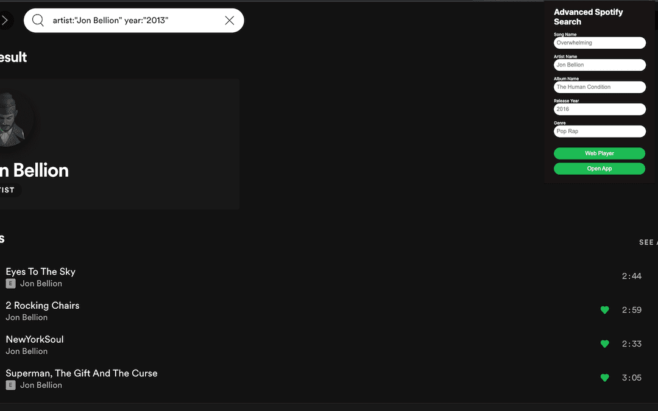Click the search magnifier icon

pos(38,20)
